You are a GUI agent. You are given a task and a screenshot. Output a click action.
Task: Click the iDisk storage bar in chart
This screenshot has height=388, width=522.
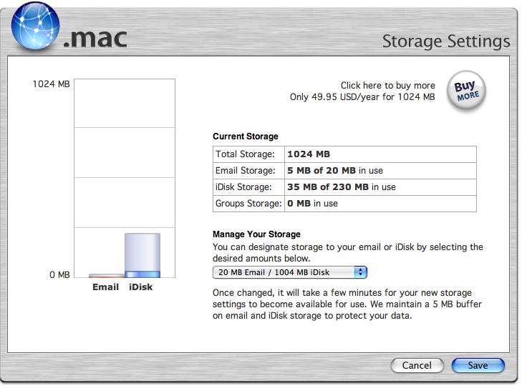click(x=142, y=255)
